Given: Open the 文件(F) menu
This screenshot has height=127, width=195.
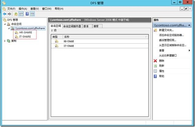Looking at the screenshot, I should [11, 9].
